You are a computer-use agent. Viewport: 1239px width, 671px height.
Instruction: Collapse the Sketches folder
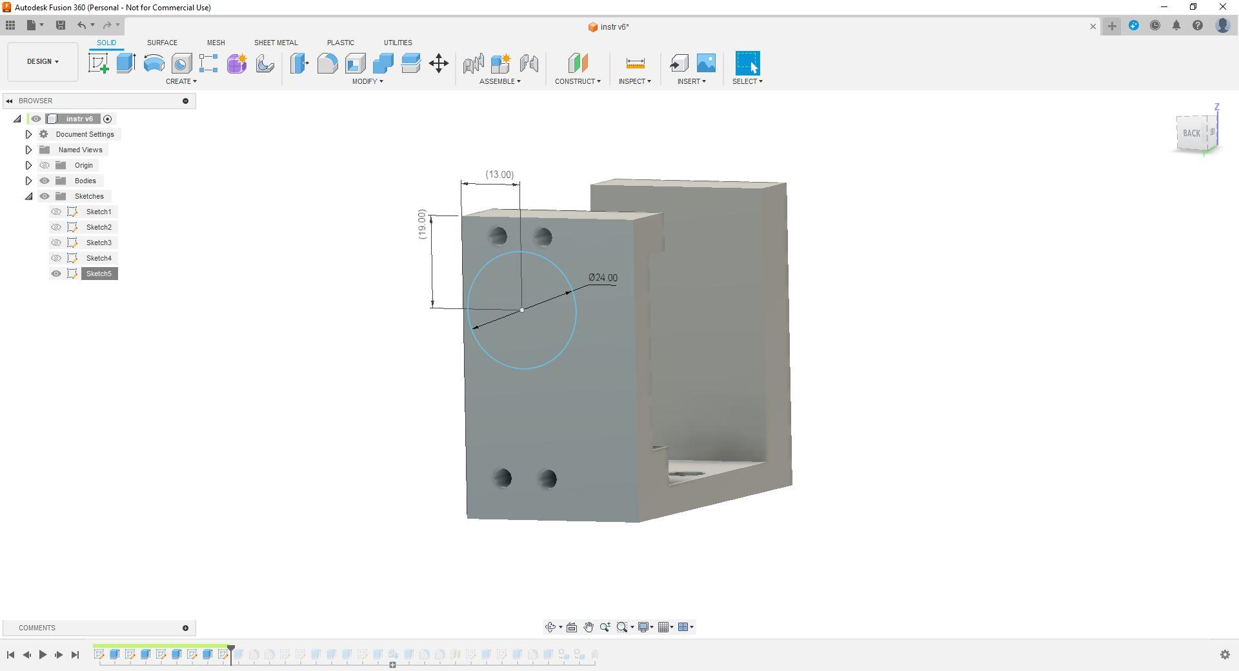28,196
